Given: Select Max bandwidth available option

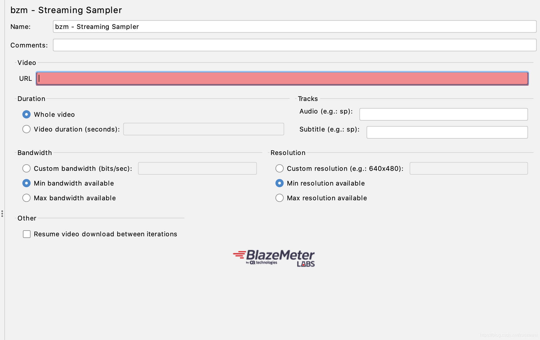Looking at the screenshot, I should pos(26,198).
